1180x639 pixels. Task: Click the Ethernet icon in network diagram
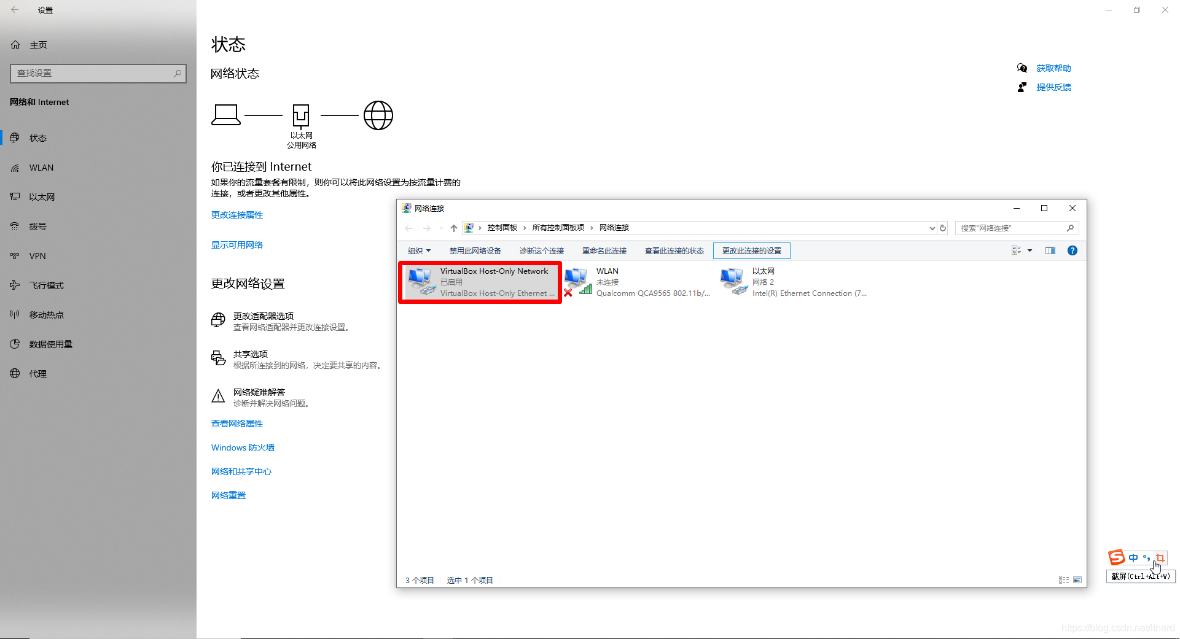pos(301,115)
